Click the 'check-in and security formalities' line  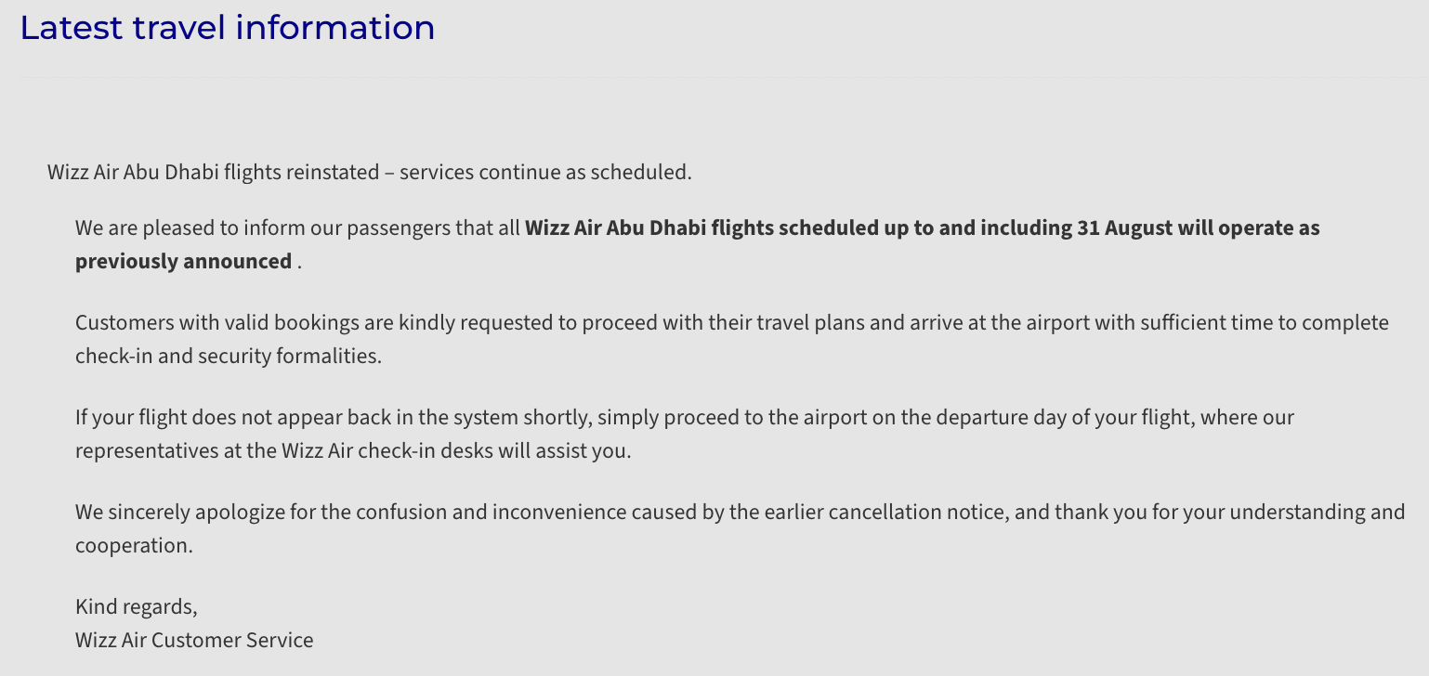(x=229, y=357)
